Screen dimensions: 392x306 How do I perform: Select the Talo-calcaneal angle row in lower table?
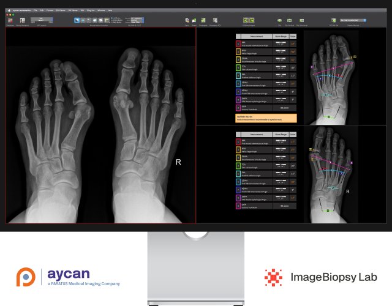[x=266, y=166]
